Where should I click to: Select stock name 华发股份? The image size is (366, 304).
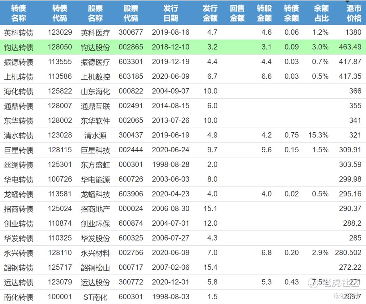point(95,239)
